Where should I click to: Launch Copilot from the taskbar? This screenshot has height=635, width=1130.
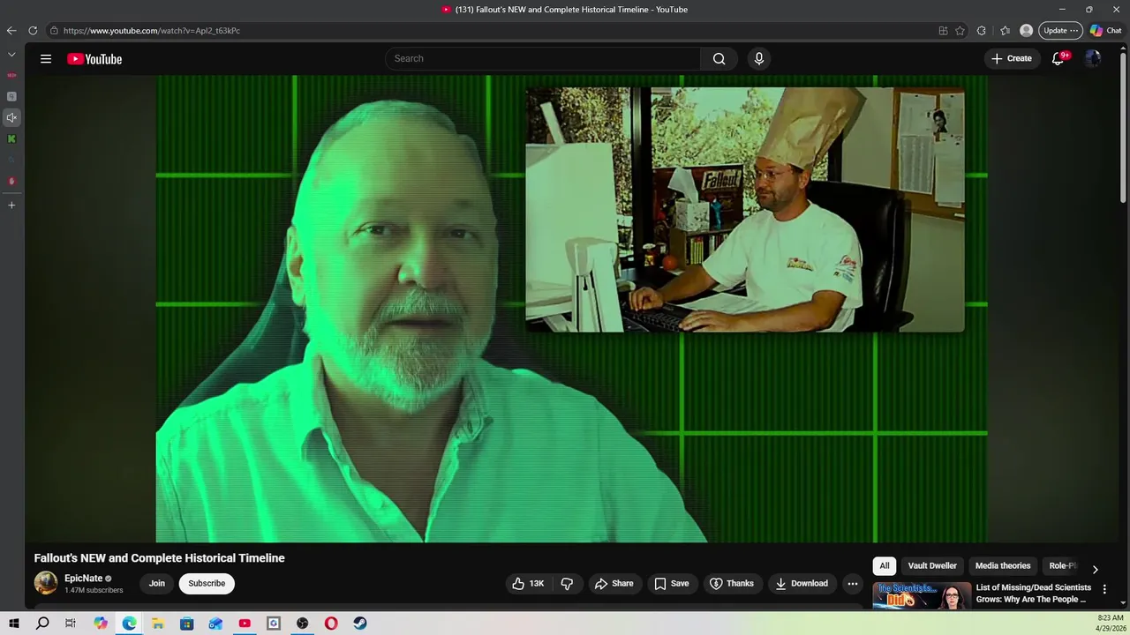[101, 624]
